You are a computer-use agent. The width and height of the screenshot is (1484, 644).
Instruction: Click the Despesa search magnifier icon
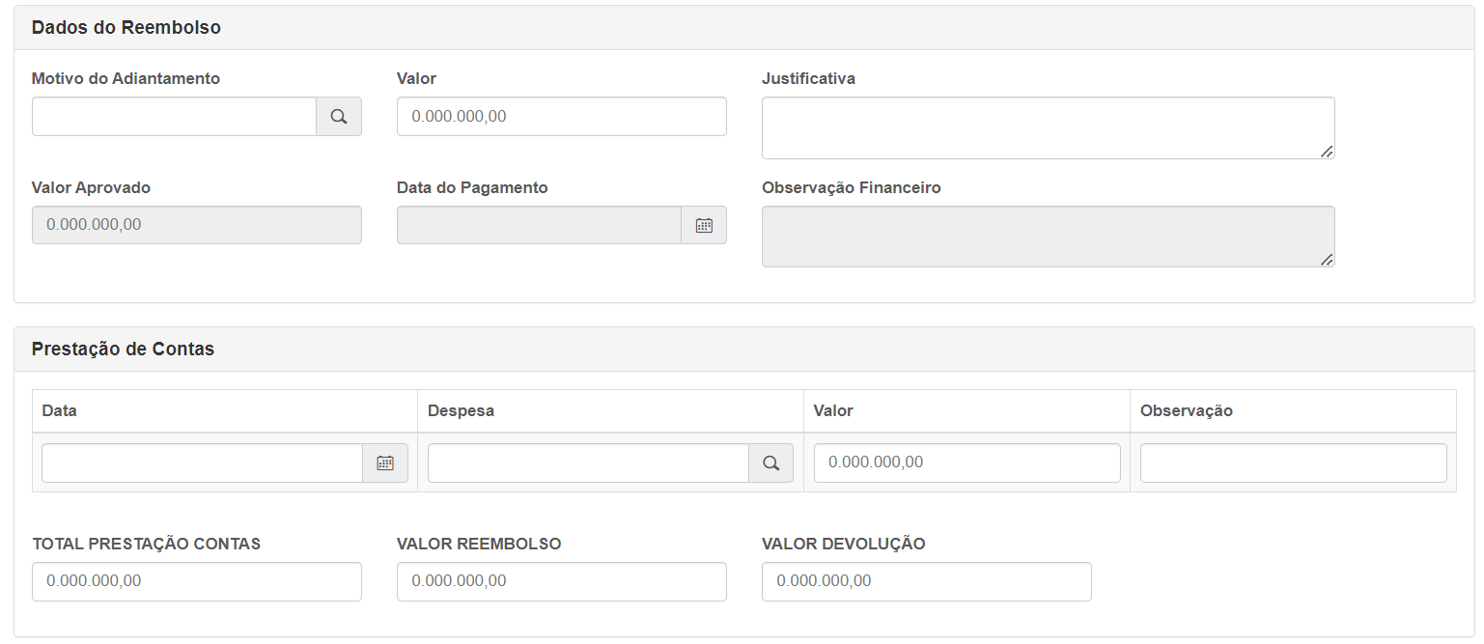770,463
